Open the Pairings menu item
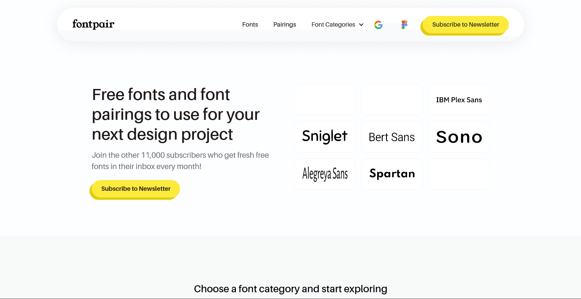The height and width of the screenshot is (299, 581). pos(284,24)
